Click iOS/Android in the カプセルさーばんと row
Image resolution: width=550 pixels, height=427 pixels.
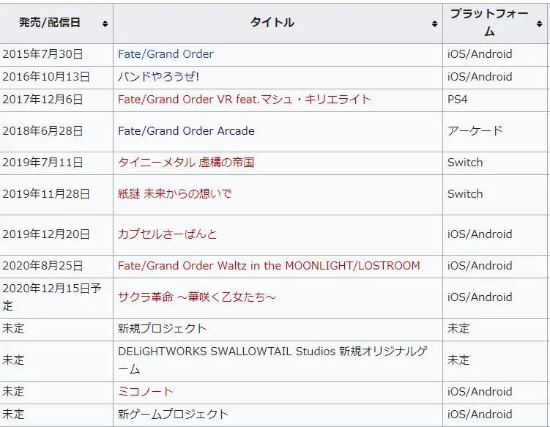coord(480,234)
